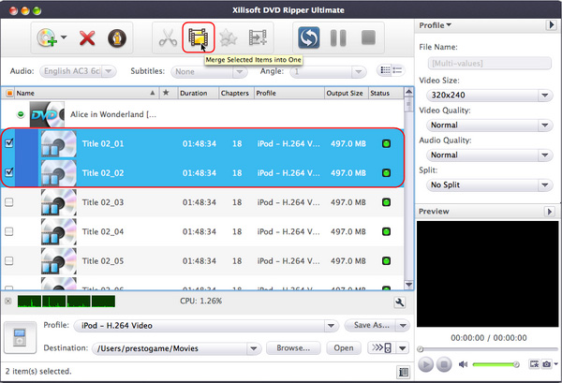This screenshot has width=562, height=383.
Task: Sort by the Chapters column header
Action: tap(237, 93)
